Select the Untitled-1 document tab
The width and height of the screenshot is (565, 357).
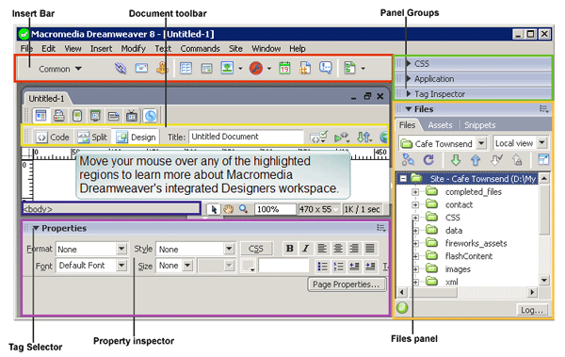point(46,99)
